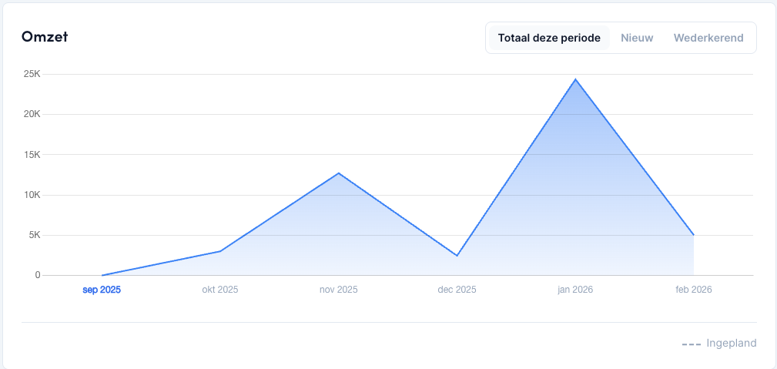Select the feb 2026 axis label

(x=694, y=290)
